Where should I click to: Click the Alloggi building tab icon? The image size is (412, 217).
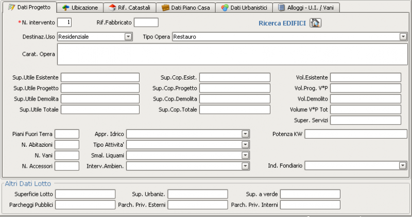pos(281,8)
